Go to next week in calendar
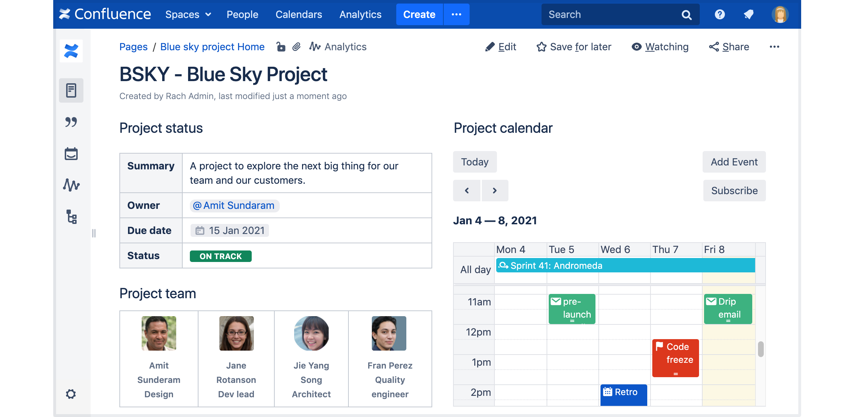Viewport: 863px width, 417px height. pos(495,191)
